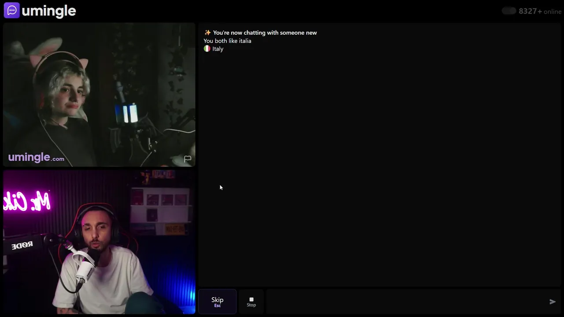
Task: Click the umingle chat bubble logo icon
Action: pyautogui.click(x=11, y=10)
